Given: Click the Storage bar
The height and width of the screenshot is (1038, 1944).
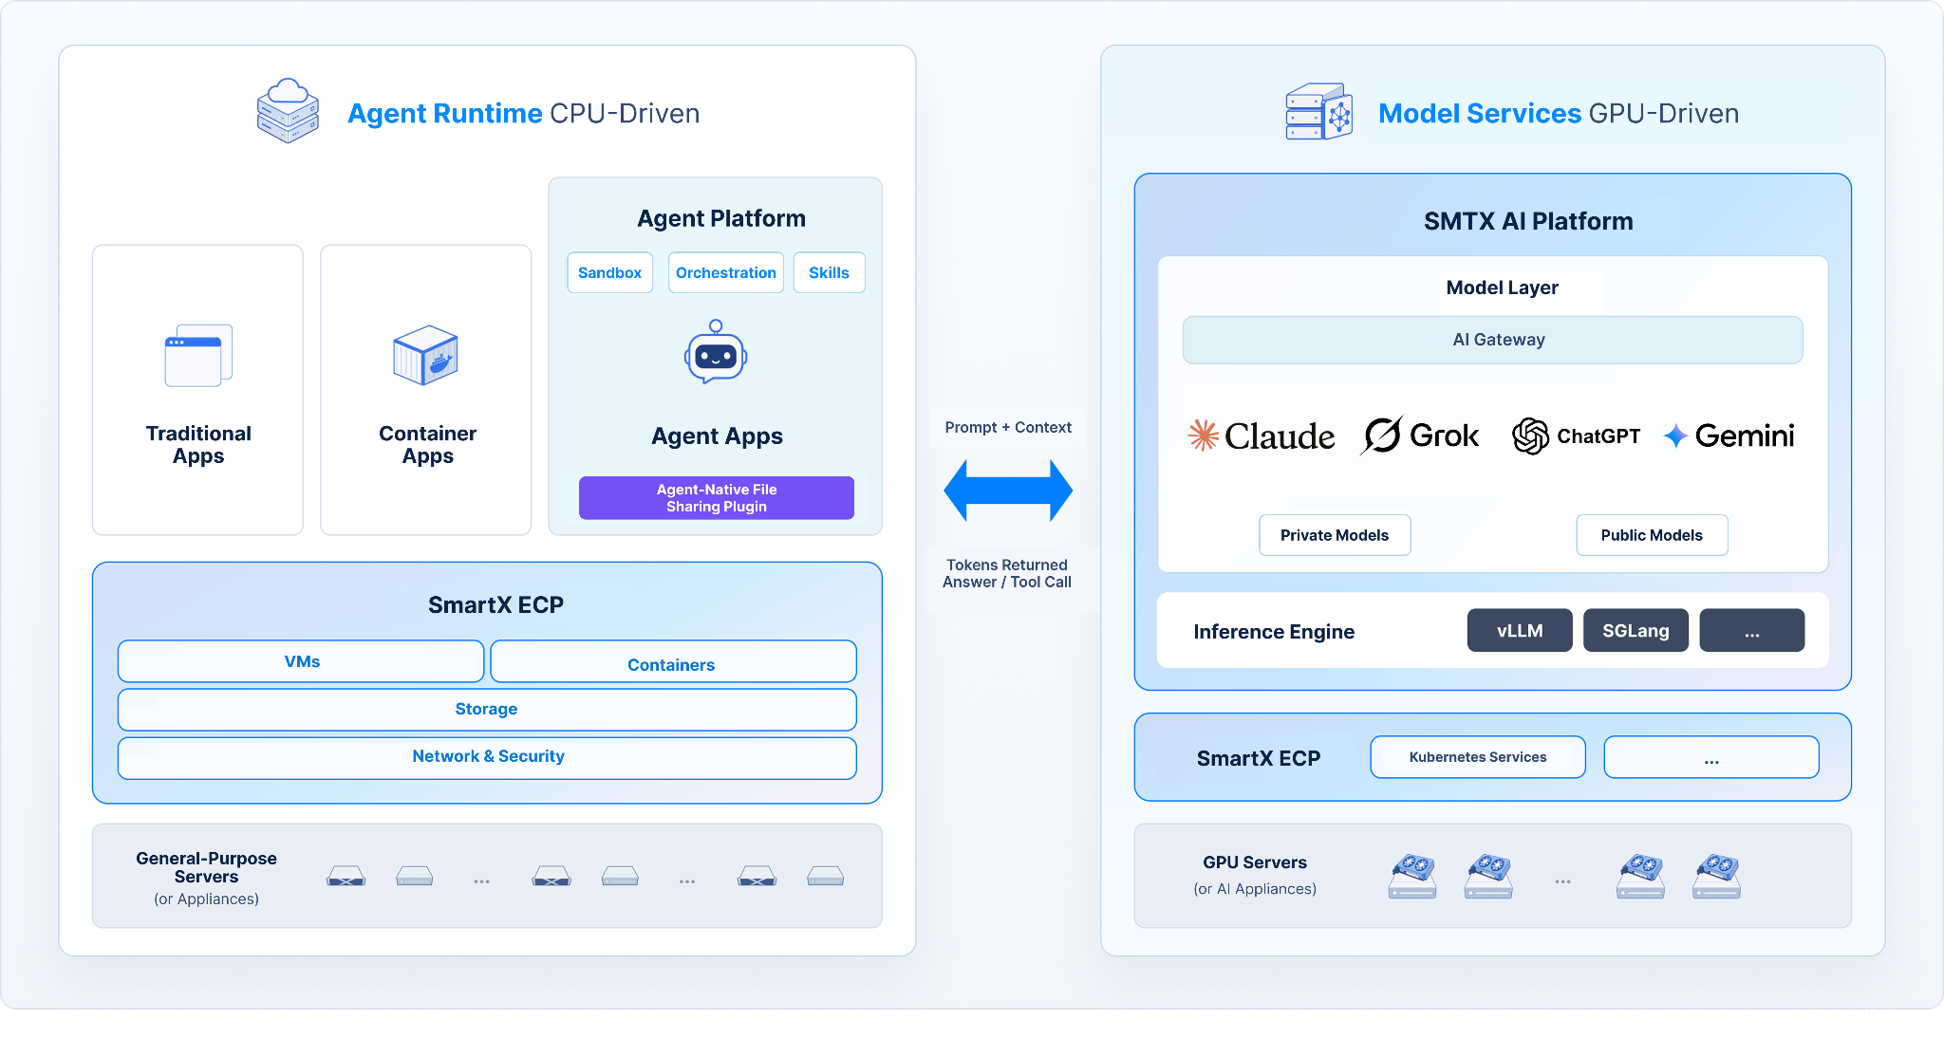Looking at the screenshot, I should (487, 710).
